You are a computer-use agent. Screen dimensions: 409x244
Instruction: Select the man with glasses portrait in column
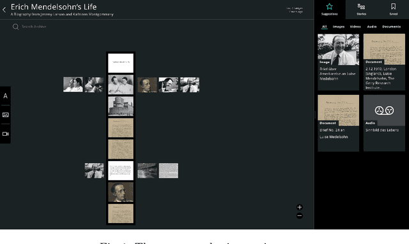point(121,192)
